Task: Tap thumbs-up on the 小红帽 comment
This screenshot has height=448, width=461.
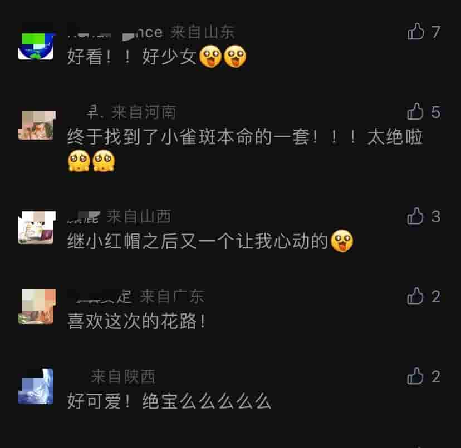Action: point(415,216)
